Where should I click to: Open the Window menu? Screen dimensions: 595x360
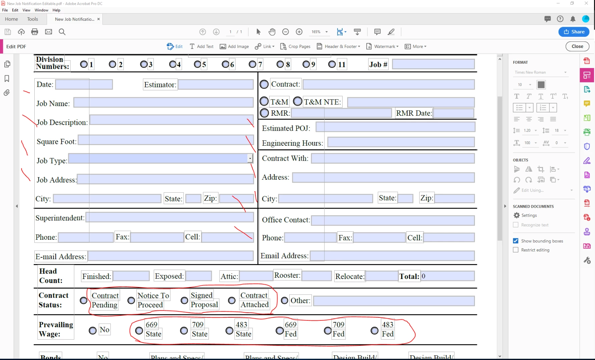click(41, 10)
